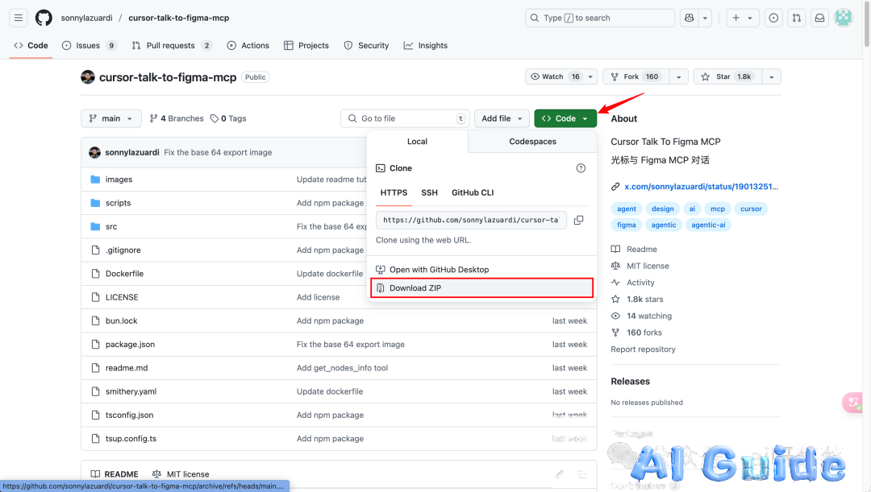
Task: Open the create new plus menu
Action: (742, 18)
